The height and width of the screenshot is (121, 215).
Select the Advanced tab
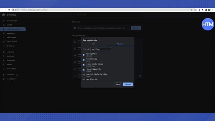click(x=120, y=44)
